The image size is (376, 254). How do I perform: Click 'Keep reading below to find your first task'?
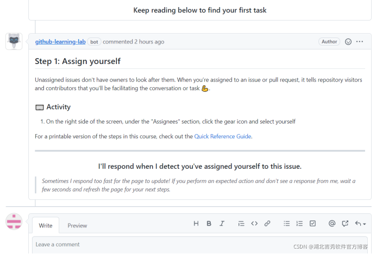[x=200, y=10]
